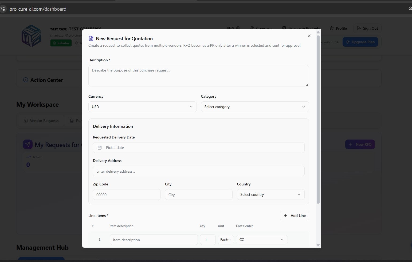Click the Vendor Requests tab icon
412x262 pixels.
pos(26,121)
